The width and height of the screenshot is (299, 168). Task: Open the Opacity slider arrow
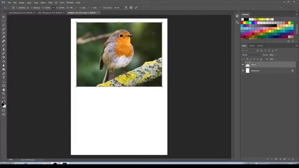click(276, 55)
